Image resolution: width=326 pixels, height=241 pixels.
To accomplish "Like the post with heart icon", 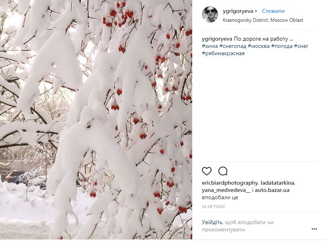I will [x=207, y=171].
